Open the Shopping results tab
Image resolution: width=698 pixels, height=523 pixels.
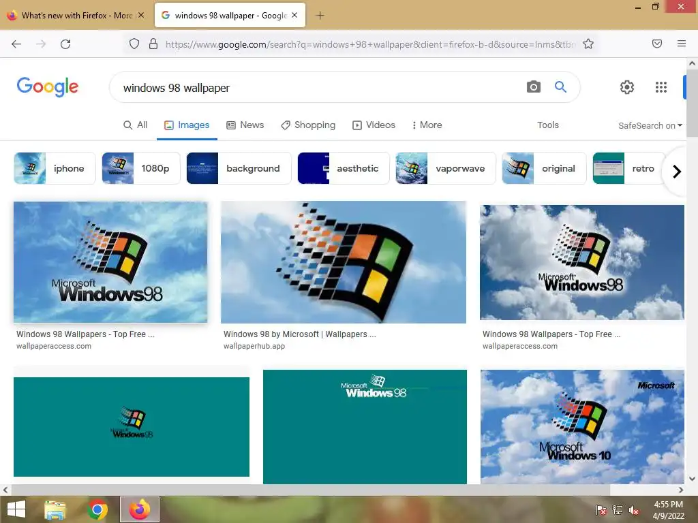[308, 125]
